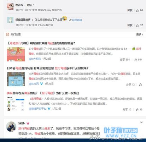Screen dimensions: 146x142
Task: Open article 青蛙旅行攻略 title
Action: click(x=41, y=43)
